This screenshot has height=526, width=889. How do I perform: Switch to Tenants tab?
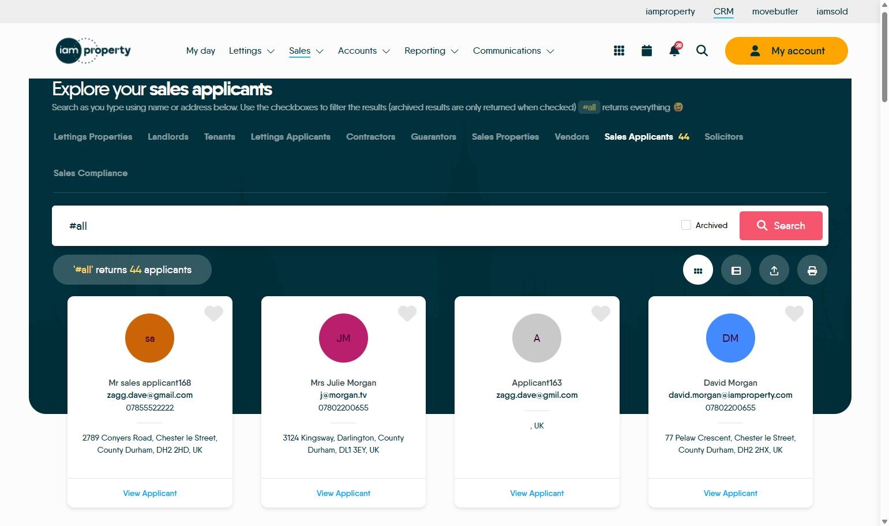(x=220, y=137)
